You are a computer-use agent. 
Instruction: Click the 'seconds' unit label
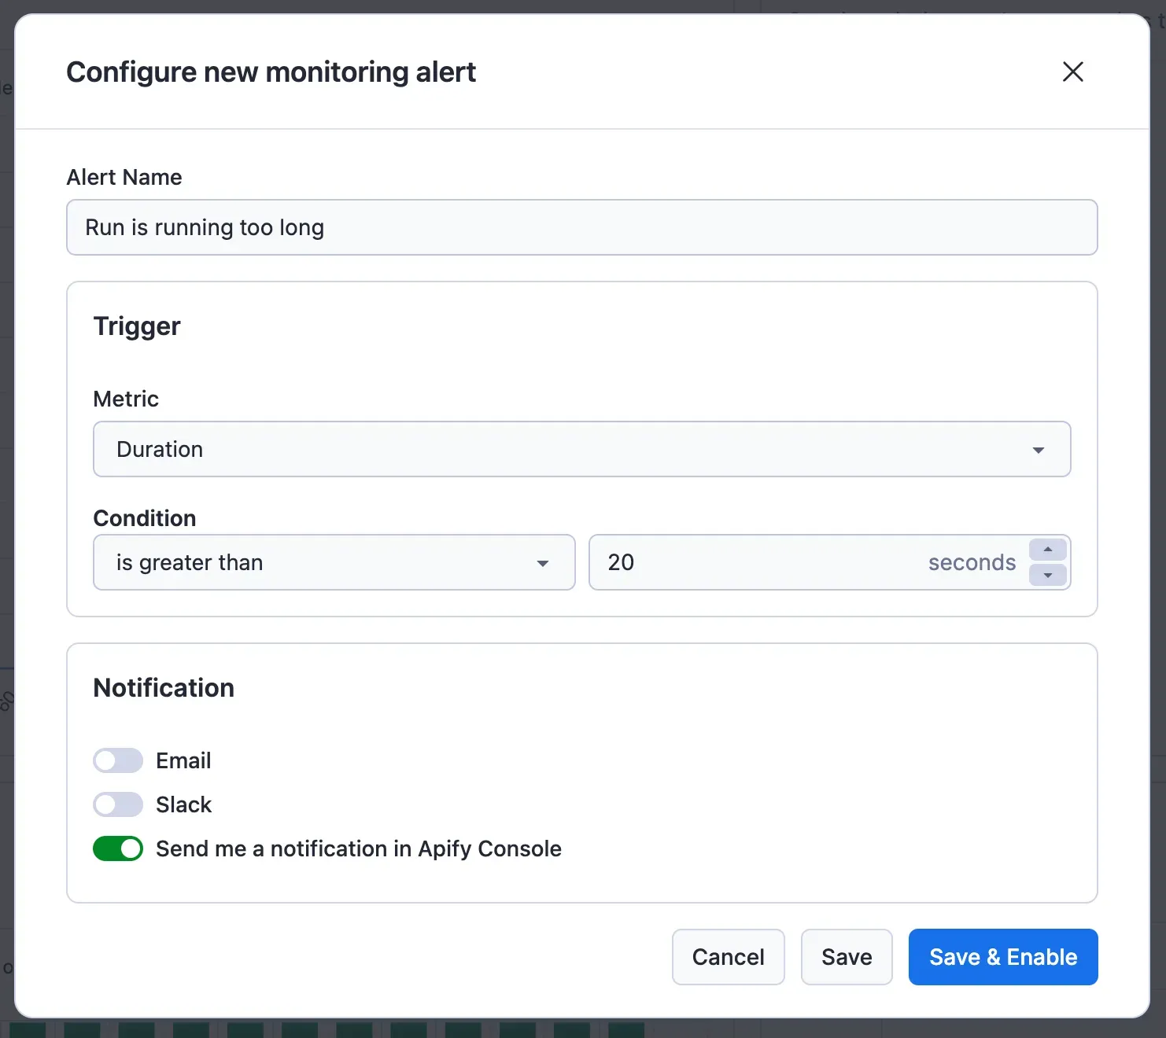[972, 562]
